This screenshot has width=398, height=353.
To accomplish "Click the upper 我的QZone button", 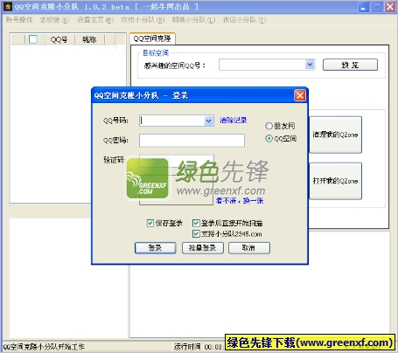I will (335, 135).
